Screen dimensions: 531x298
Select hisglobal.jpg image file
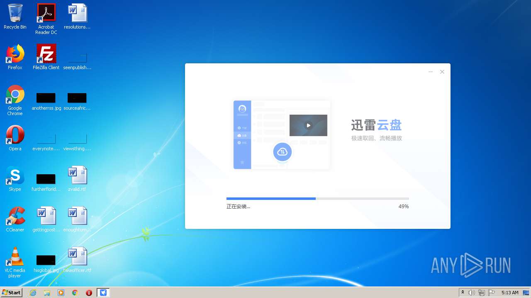46,263
